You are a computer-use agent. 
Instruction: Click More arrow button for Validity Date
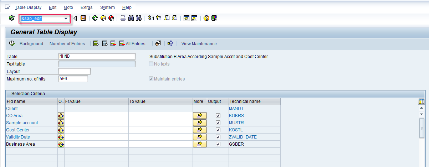pos(200,137)
